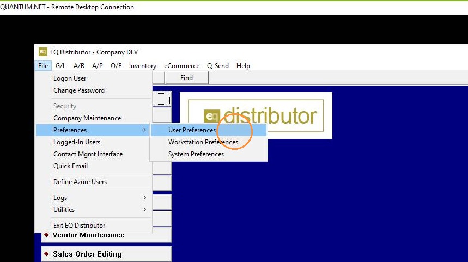Open the A/R menu
The height and width of the screenshot is (262, 468).
[x=79, y=66]
